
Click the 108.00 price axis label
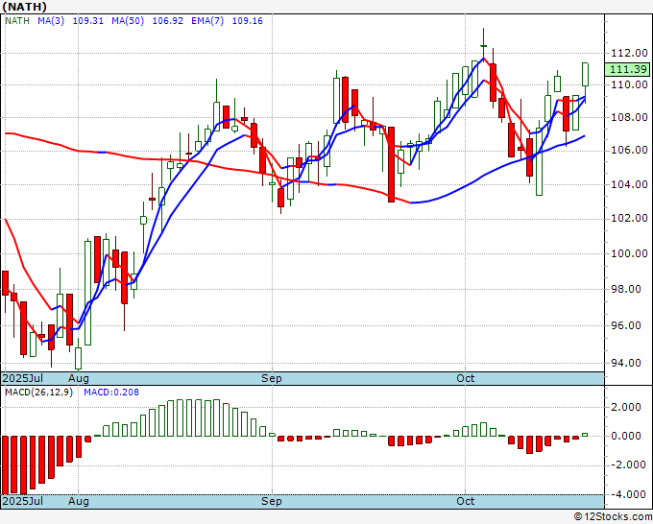pyautogui.click(x=629, y=117)
